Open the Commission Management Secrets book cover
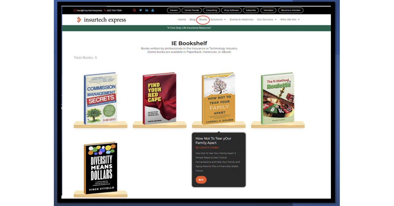Screen dimensions: 394x206 [x=100, y=98]
